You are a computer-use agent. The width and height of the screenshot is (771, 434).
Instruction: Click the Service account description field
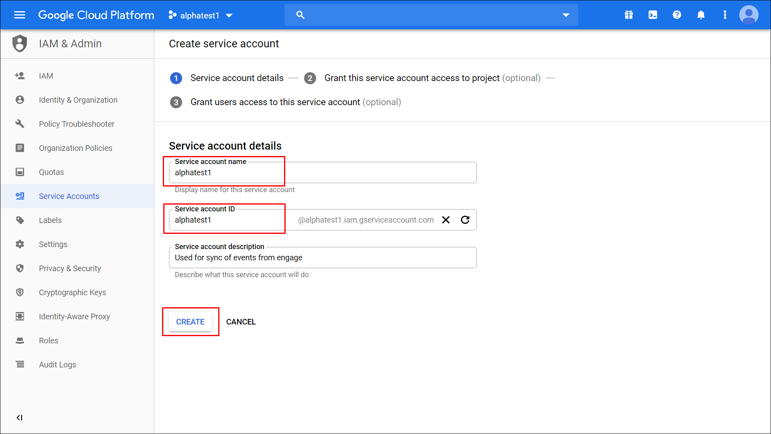point(323,258)
